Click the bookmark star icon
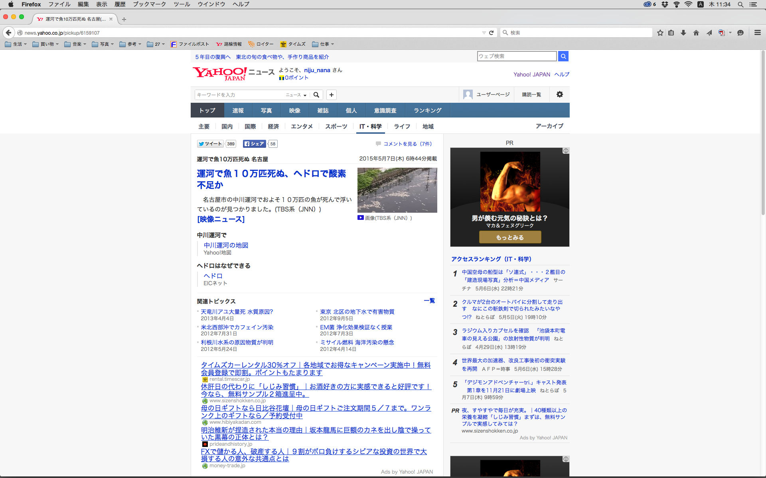This screenshot has width=766, height=478. [660, 33]
